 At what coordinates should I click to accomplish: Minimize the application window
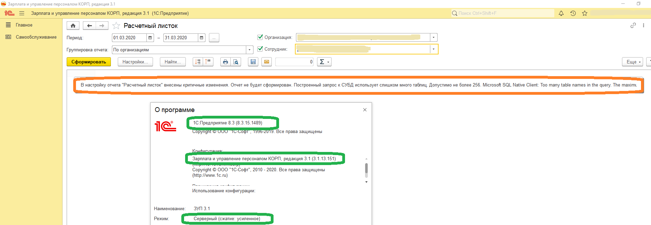(623, 4)
